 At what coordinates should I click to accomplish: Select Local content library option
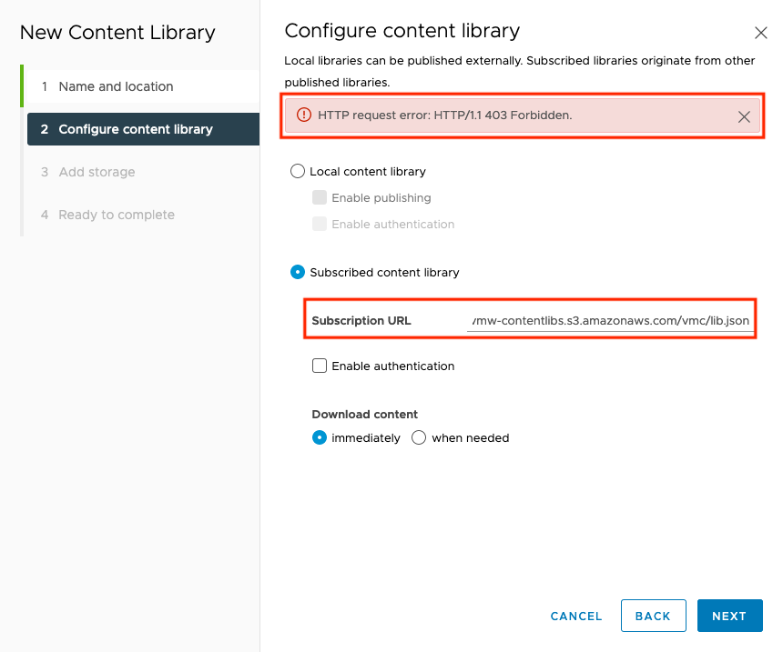click(x=298, y=171)
